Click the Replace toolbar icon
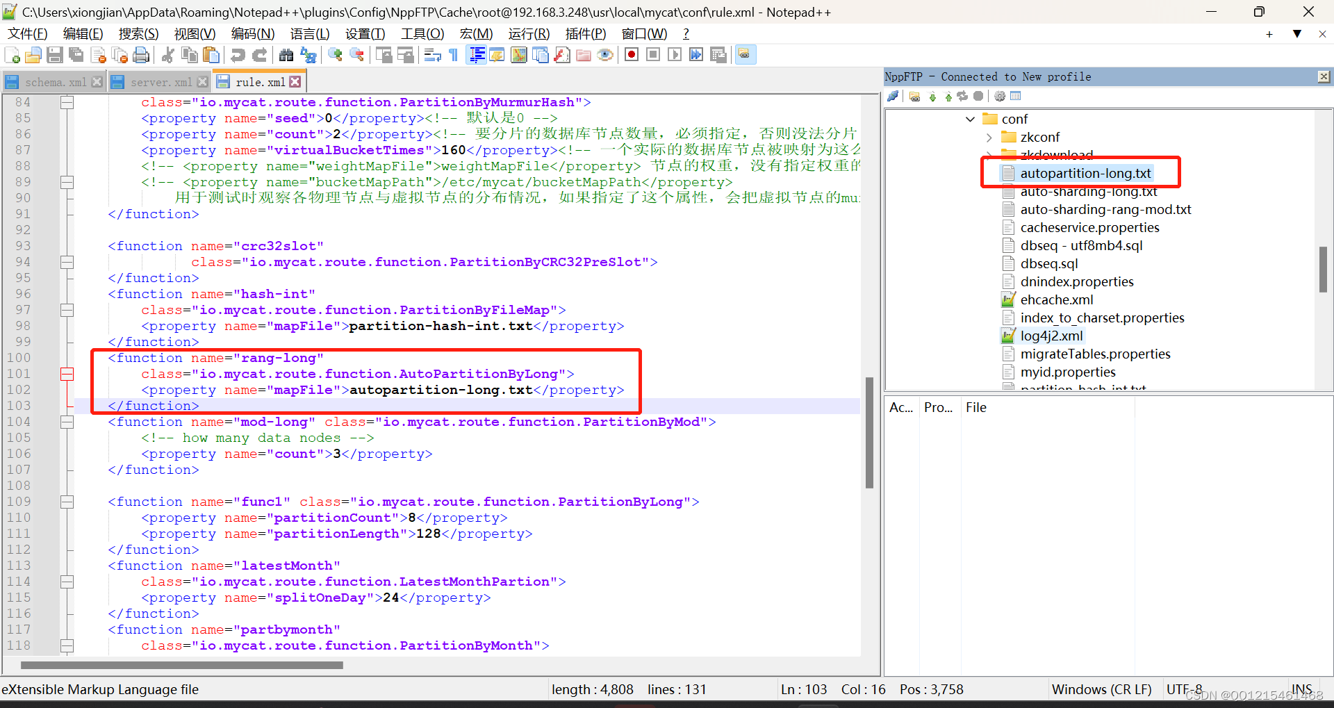Viewport: 1334px width, 708px height. 308,56
